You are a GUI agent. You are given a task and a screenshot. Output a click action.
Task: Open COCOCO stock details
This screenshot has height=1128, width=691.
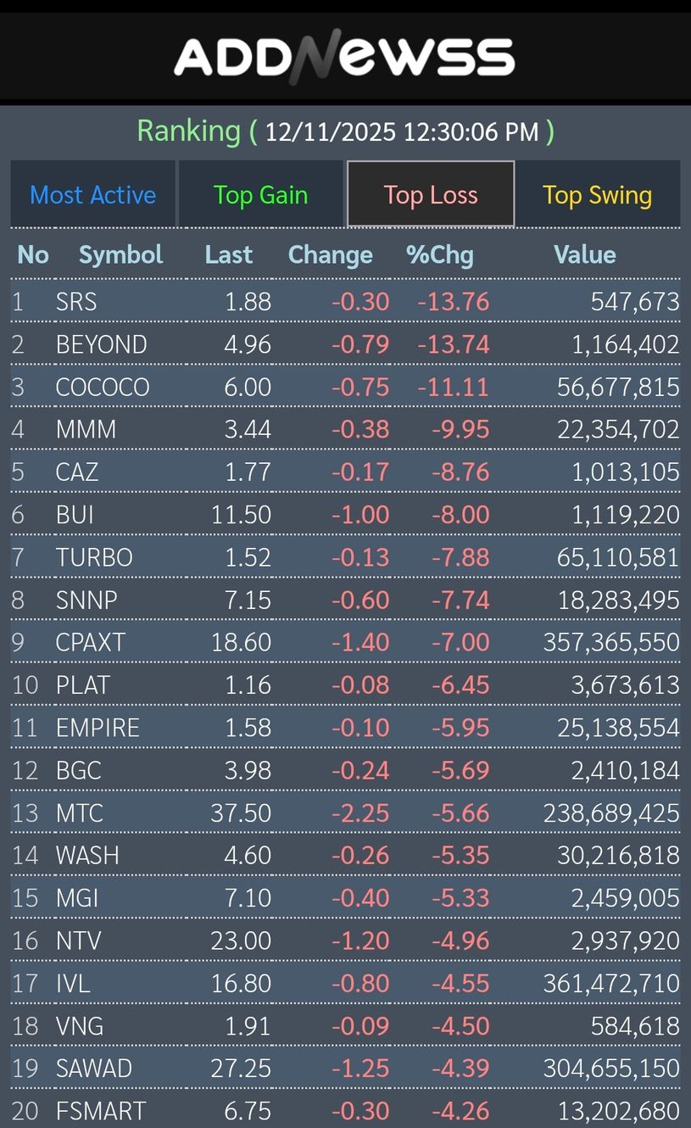(x=102, y=387)
